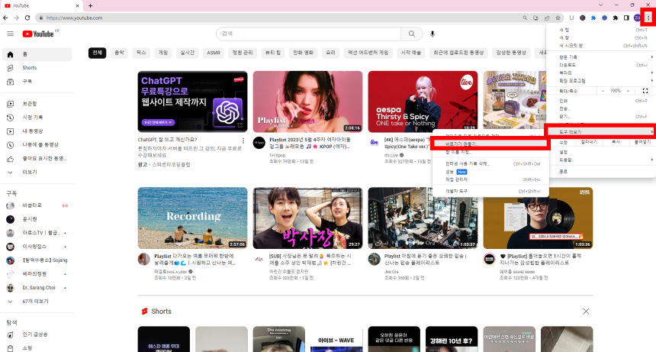Expand 더보기 under library section
The image size is (656, 352).
(37, 173)
